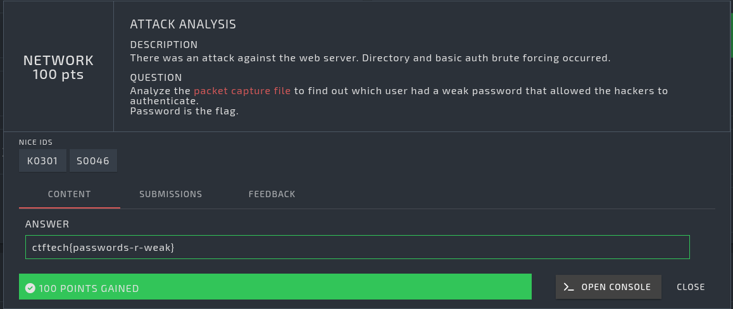Click the NETWORK category label
733x309 pixels.
tap(58, 61)
